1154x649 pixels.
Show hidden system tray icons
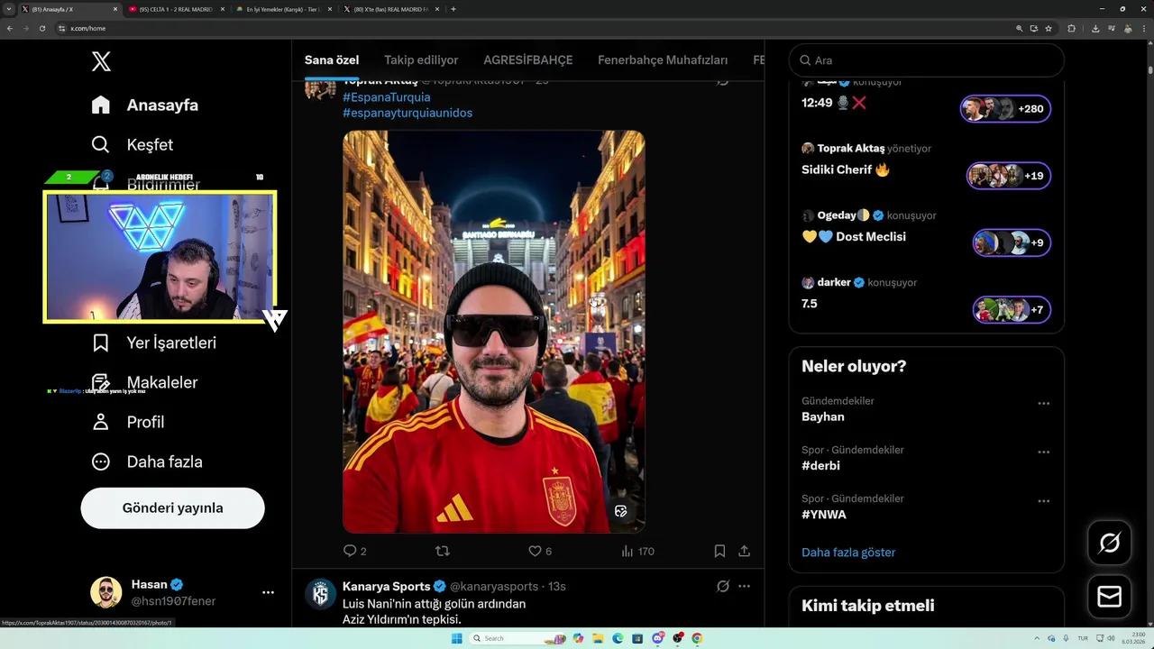click(x=1037, y=638)
